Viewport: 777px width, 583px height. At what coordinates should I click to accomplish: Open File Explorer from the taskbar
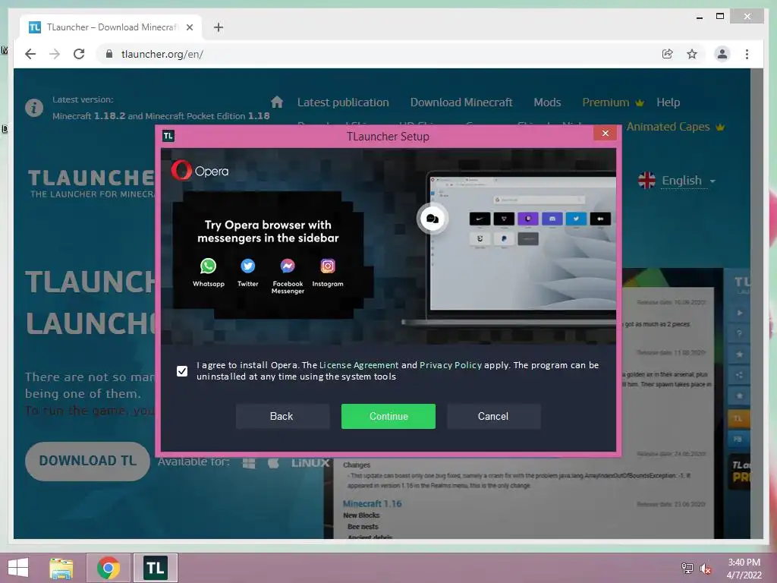pos(61,568)
